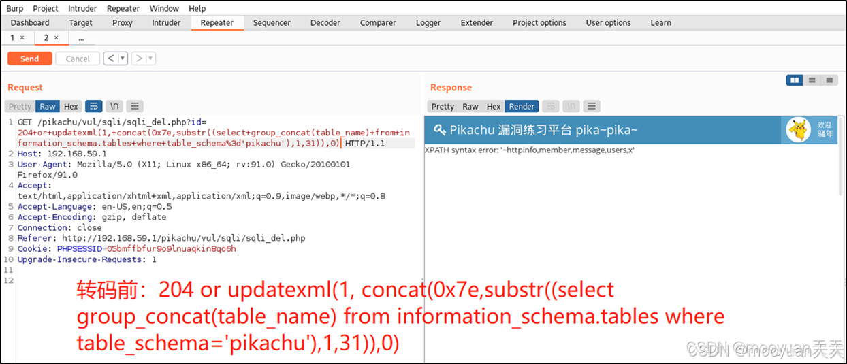
Task: Switch response view to Render
Action: tap(522, 106)
